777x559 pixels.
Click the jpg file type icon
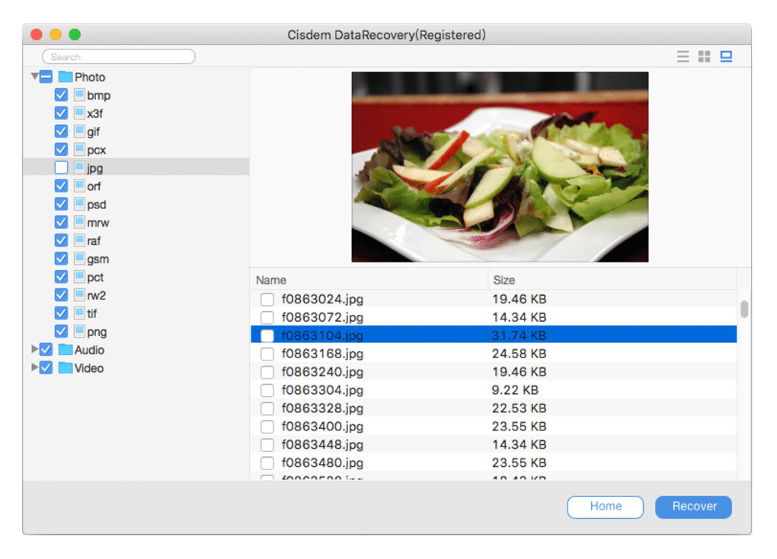(x=79, y=167)
